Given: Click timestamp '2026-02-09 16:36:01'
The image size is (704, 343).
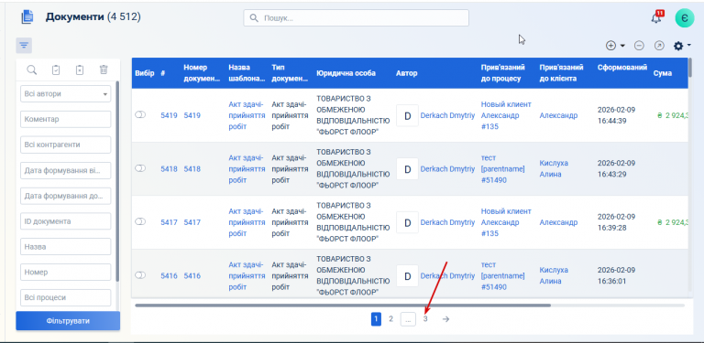Looking at the screenshot, I should click(616, 276).
